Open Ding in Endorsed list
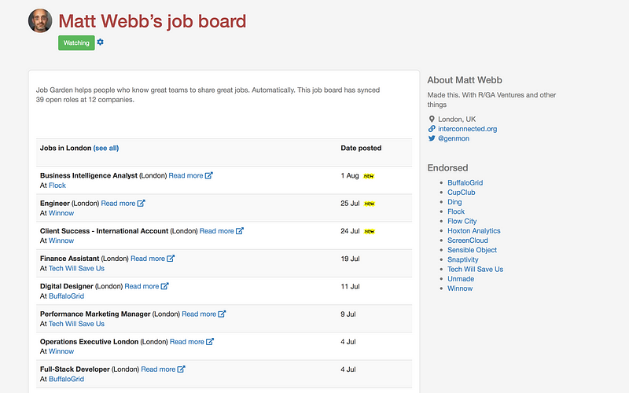This screenshot has height=393, width=629. tap(455, 202)
